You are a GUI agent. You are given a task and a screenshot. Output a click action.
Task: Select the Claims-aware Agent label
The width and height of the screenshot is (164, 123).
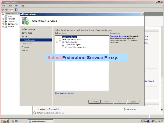(x=73, y=45)
